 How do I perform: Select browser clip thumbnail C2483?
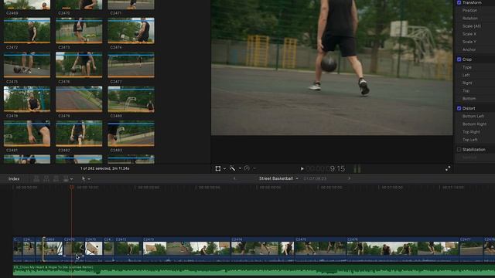point(131,134)
